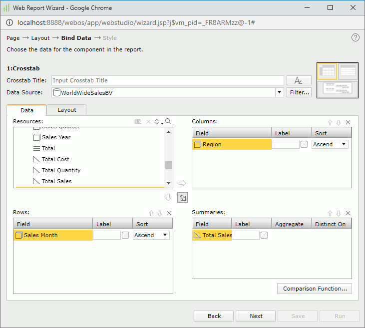Toggle the Sales Month label checkbox
The height and width of the screenshot is (328, 365).
pyautogui.click(x=125, y=235)
